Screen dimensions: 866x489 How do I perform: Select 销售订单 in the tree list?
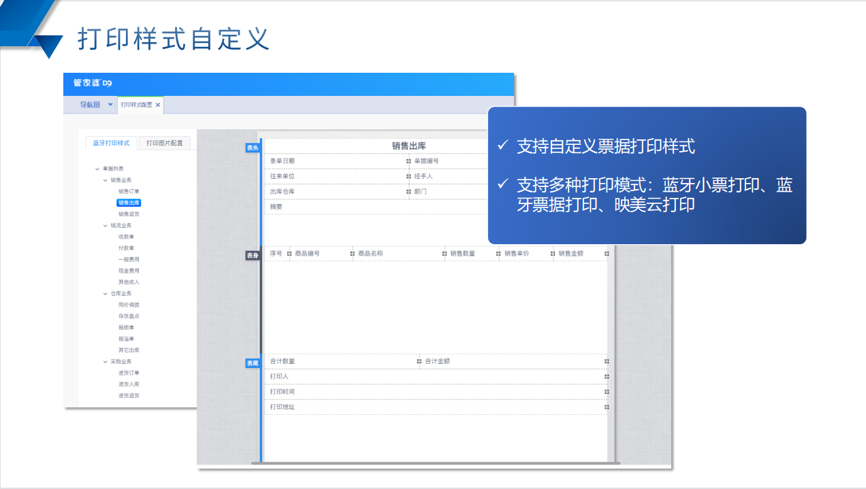point(129,192)
